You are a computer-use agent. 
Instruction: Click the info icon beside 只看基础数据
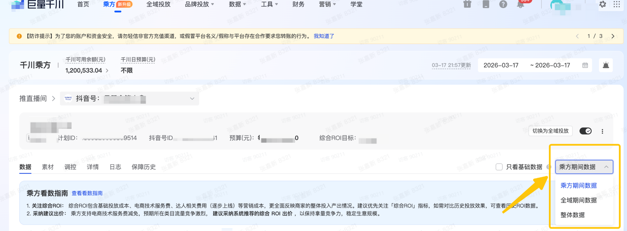(549, 167)
